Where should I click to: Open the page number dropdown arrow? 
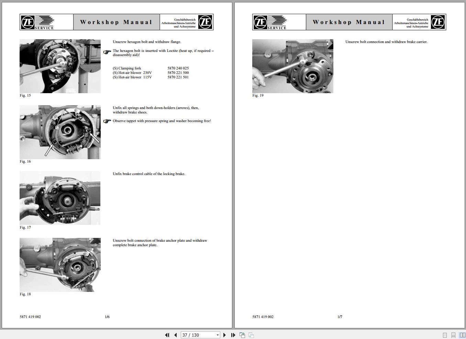pos(217,335)
